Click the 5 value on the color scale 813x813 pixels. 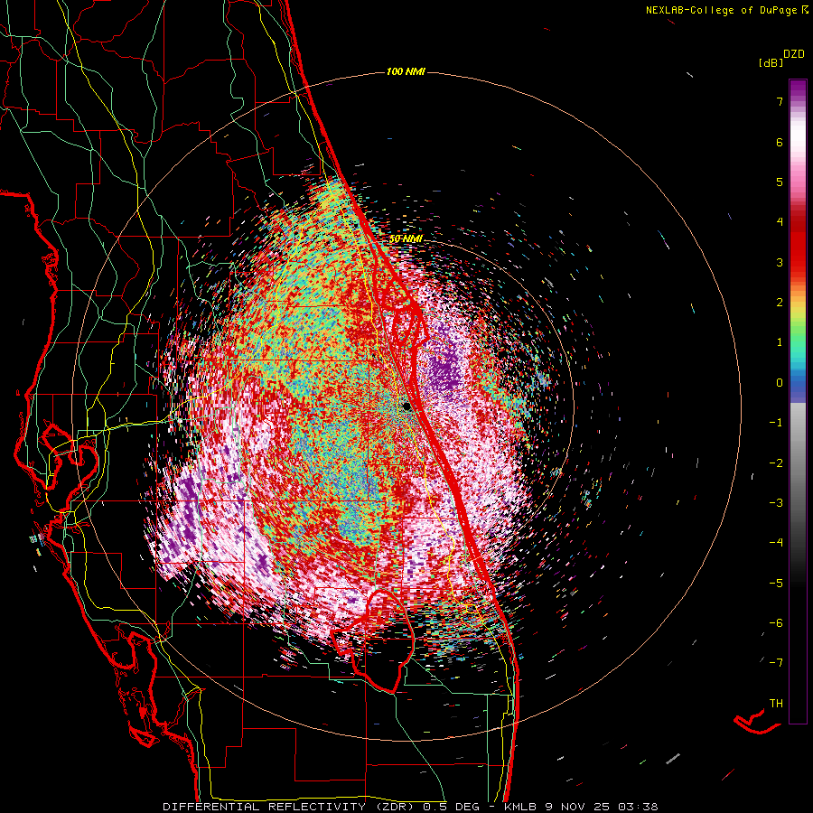click(x=780, y=182)
